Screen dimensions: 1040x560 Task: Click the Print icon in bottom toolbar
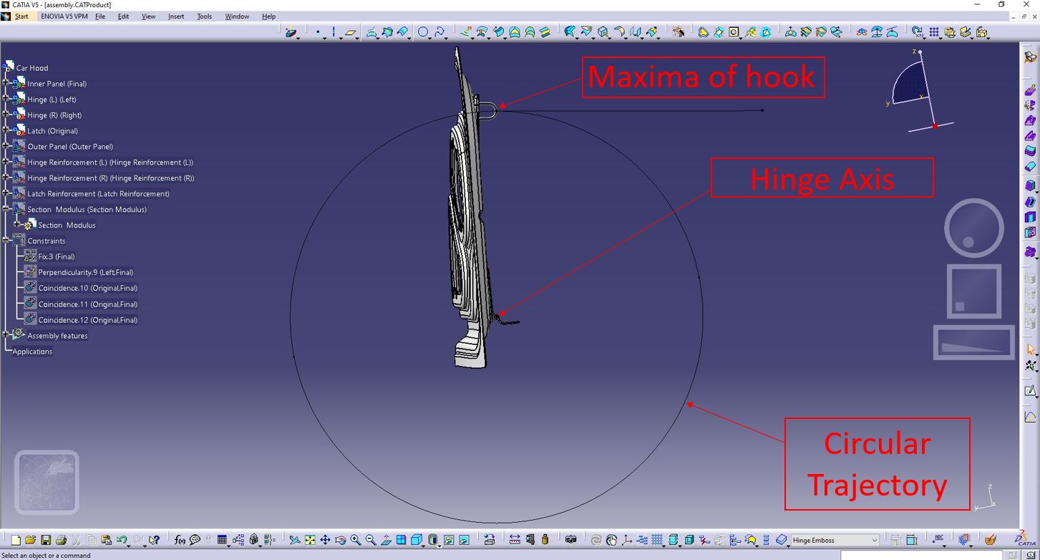click(61, 540)
